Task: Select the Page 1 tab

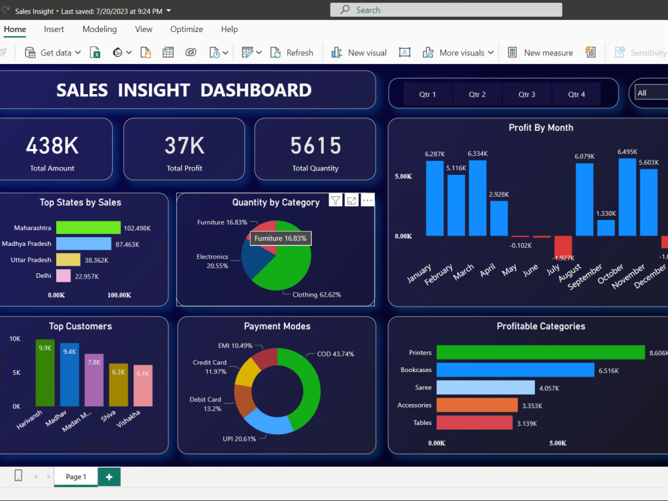Action: [76, 477]
